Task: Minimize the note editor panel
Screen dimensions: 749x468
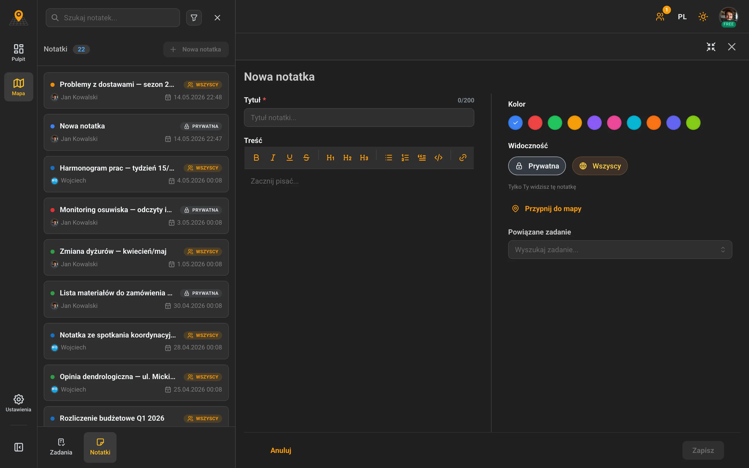Action: (x=711, y=47)
